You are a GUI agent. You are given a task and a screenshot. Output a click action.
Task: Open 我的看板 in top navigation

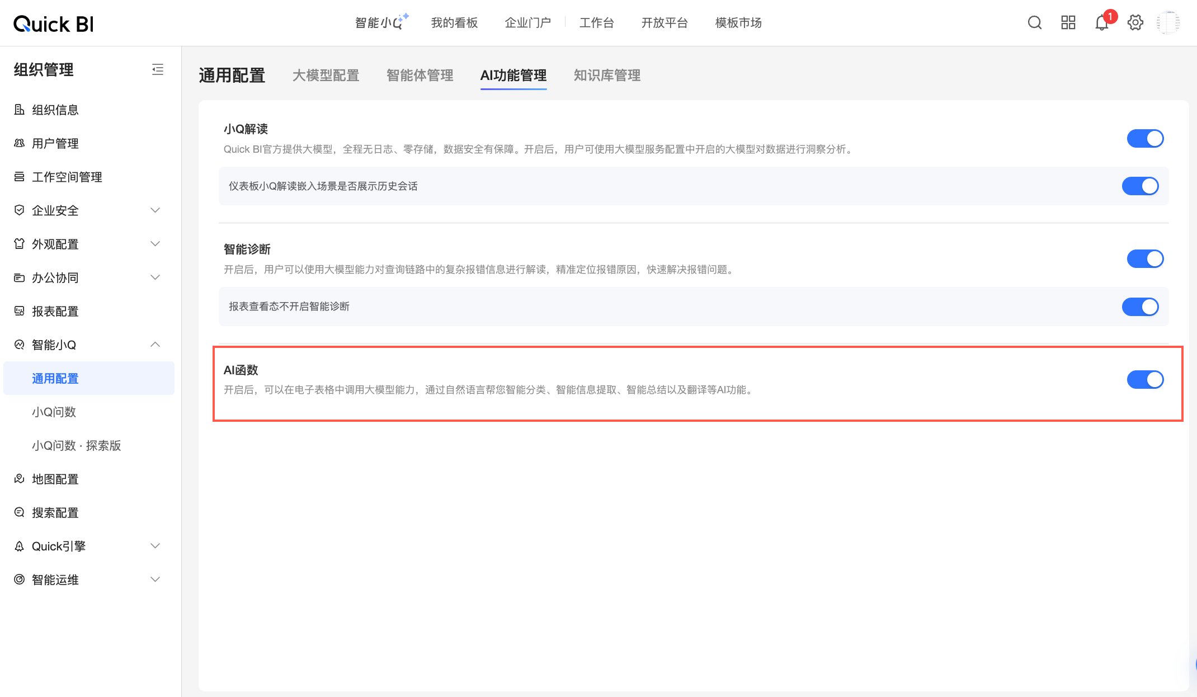(454, 23)
